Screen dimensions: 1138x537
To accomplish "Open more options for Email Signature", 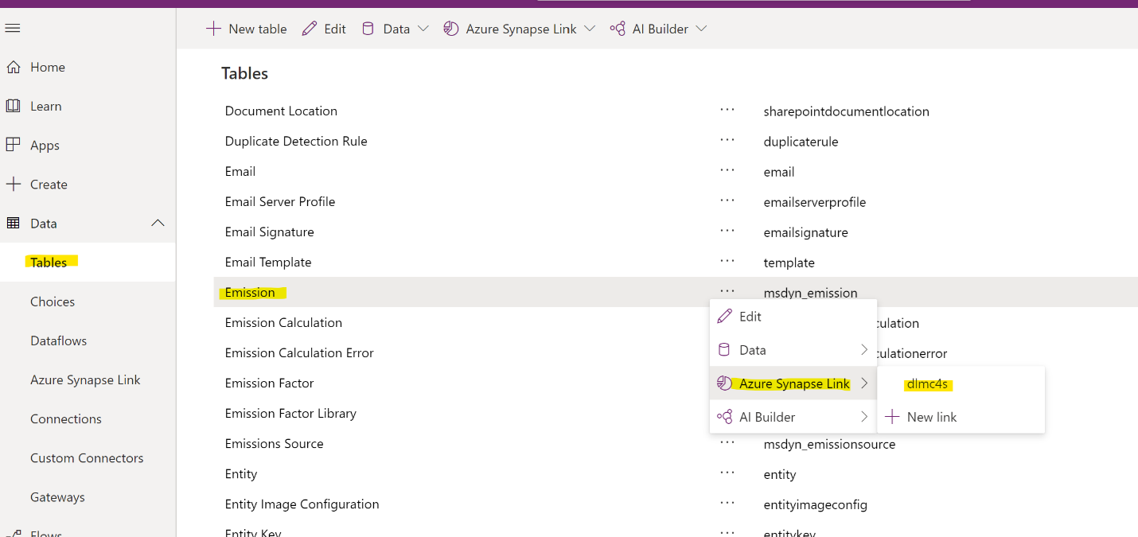I will coord(727,231).
